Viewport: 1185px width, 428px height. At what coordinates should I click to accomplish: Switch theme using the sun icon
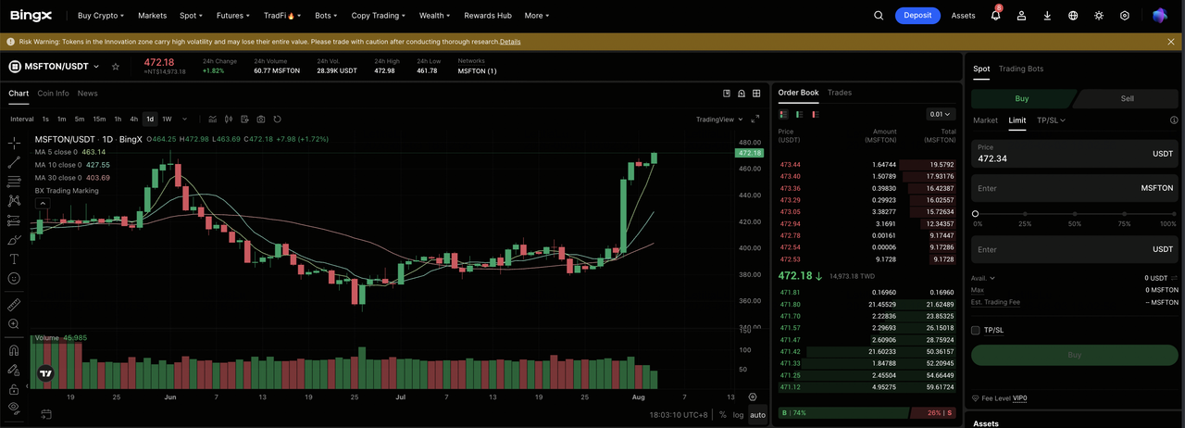1099,16
